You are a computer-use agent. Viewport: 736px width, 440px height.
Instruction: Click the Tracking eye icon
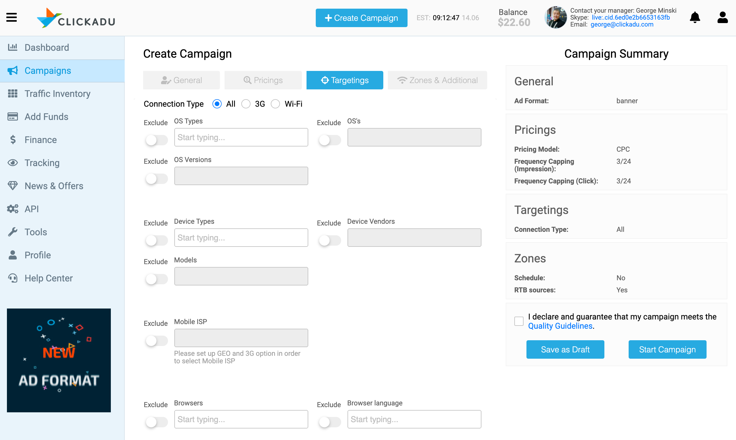coord(12,163)
